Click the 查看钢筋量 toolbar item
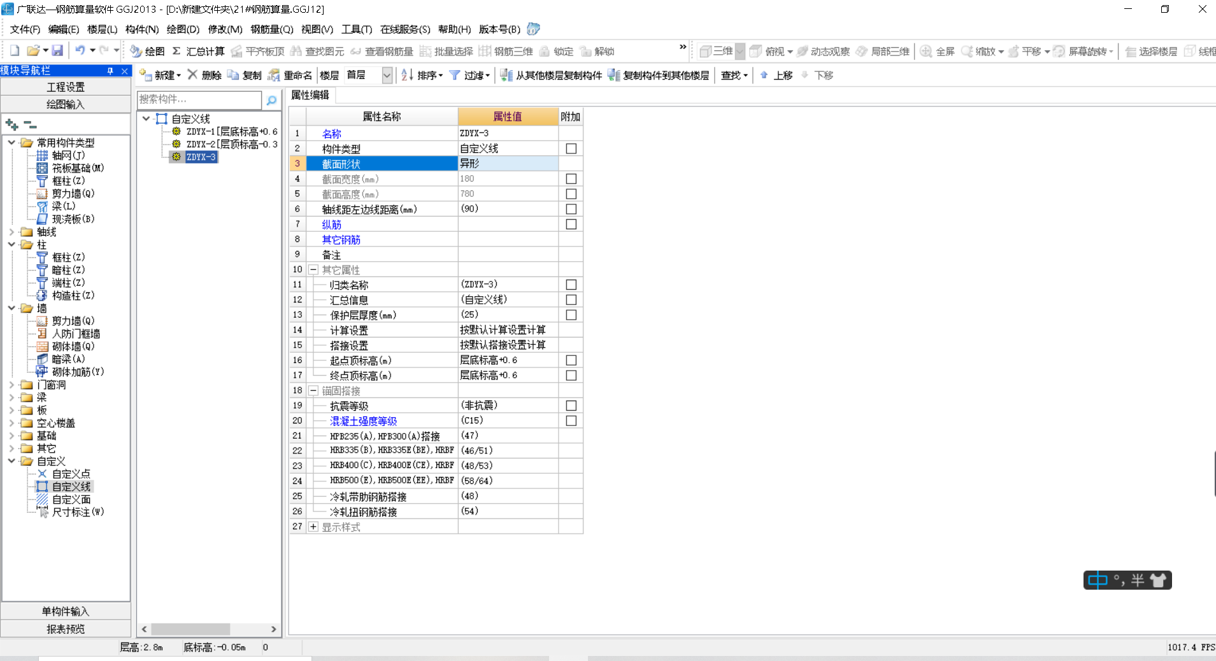This screenshot has width=1216, height=661. (382, 51)
